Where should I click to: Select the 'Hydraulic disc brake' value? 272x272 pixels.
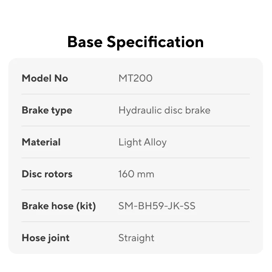[164, 110]
